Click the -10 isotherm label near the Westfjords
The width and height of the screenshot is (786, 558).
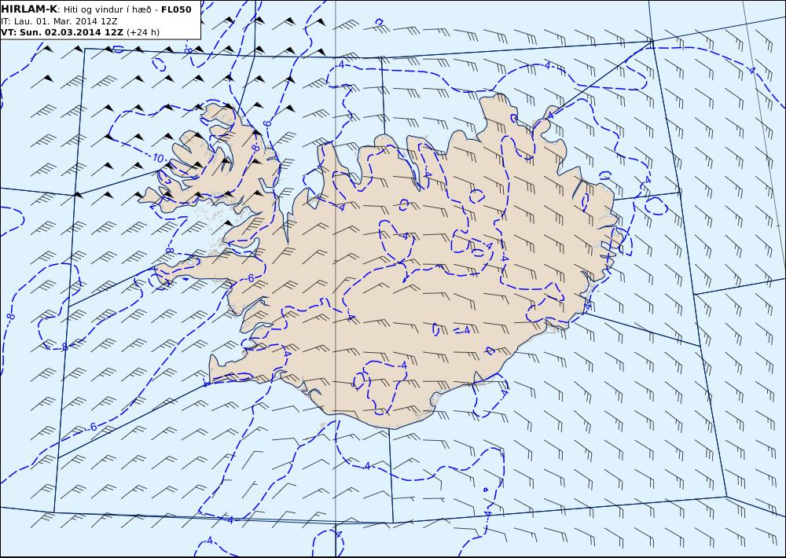click(157, 159)
